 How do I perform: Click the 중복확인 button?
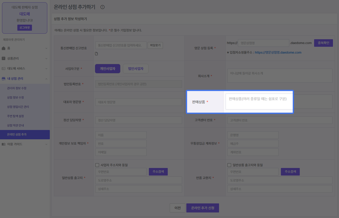click(323, 43)
